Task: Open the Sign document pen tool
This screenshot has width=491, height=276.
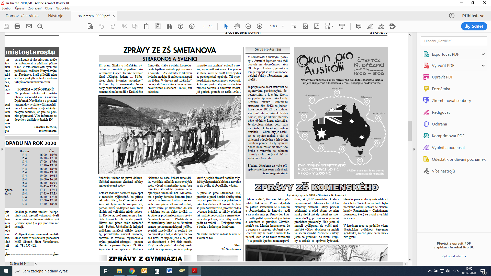Action: 381,26
